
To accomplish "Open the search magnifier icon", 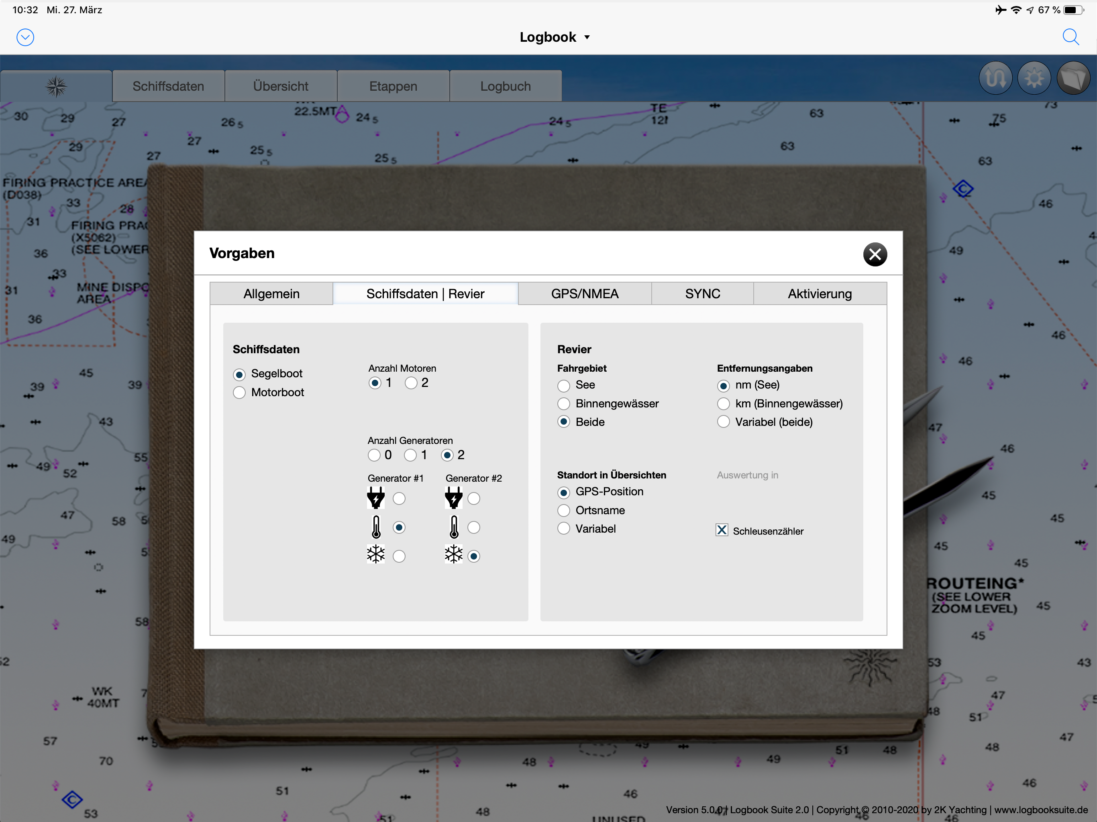I will [1071, 37].
